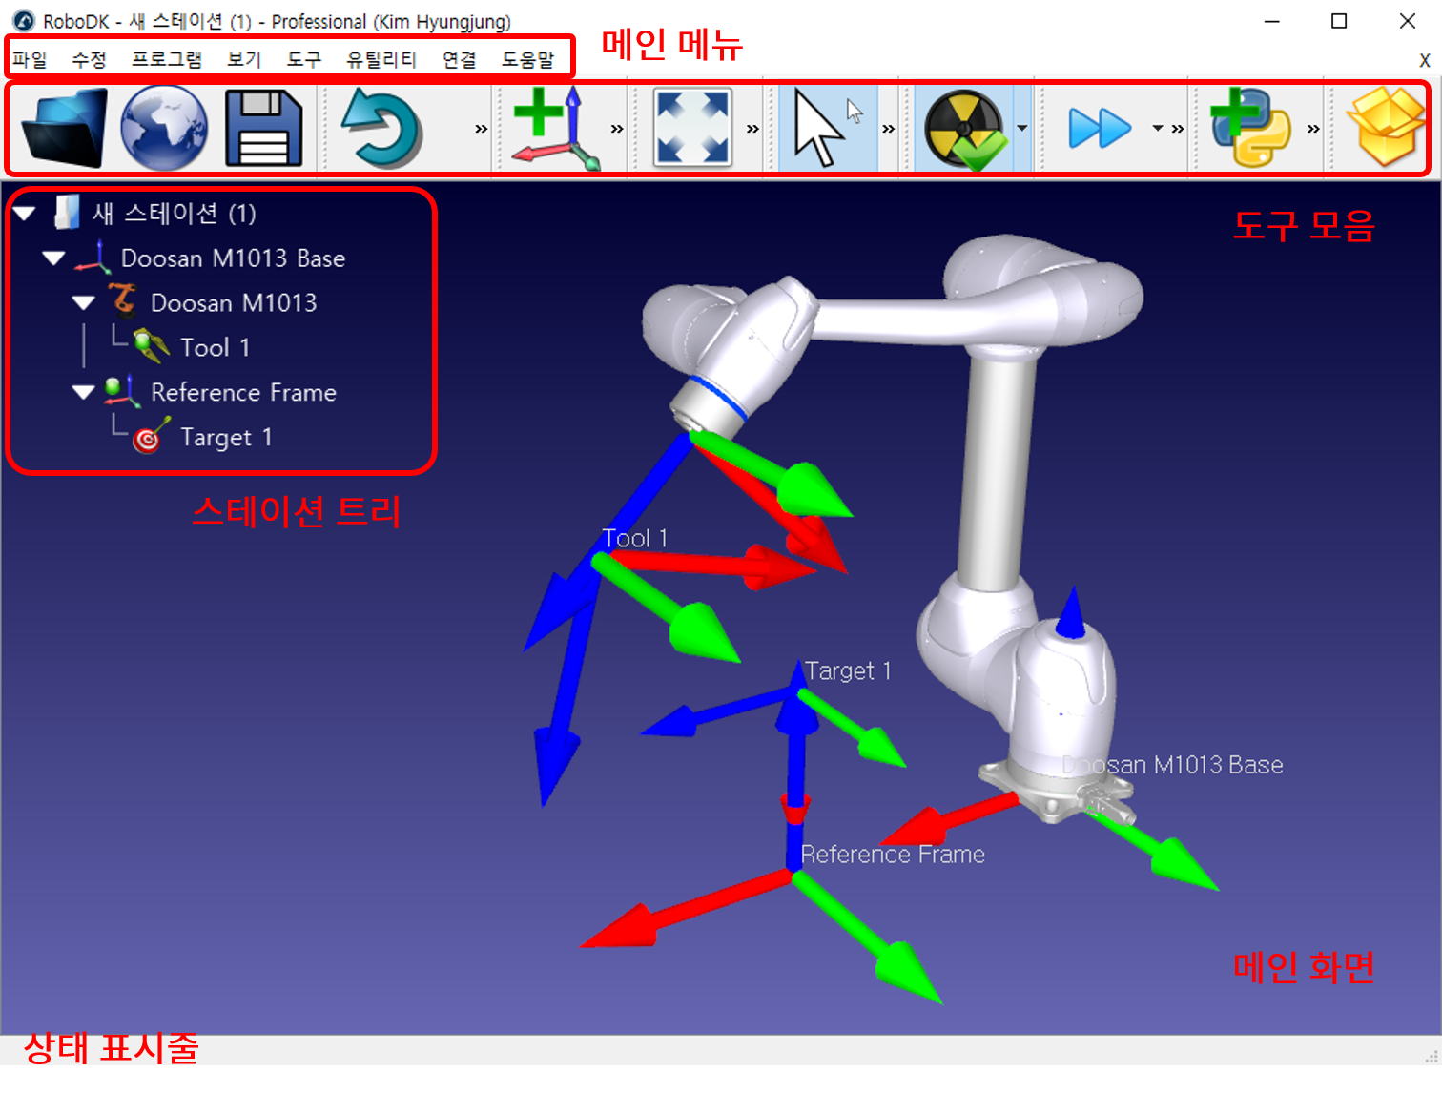The height and width of the screenshot is (1093, 1442).
Task: Click the frame icon beside Reference Frame
Action: pos(123,391)
